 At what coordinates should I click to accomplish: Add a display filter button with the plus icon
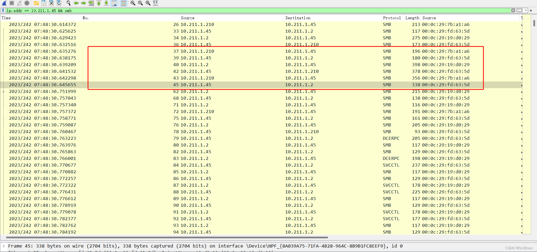[x=531, y=10]
